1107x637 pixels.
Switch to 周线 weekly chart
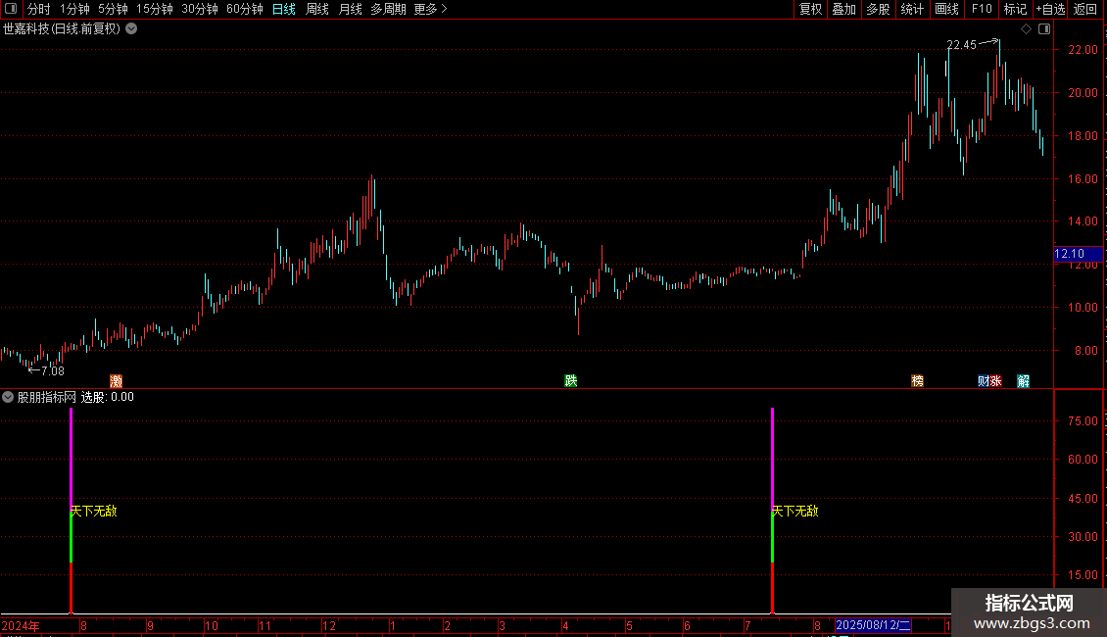317,9
